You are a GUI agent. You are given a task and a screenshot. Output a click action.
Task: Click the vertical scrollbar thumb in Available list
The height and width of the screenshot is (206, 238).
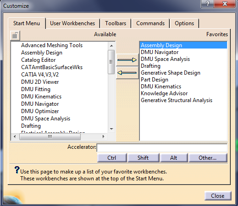coord(111,62)
